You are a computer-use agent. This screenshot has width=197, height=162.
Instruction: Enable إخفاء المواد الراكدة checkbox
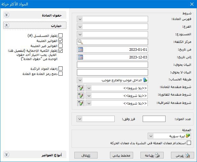click(x=61, y=69)
